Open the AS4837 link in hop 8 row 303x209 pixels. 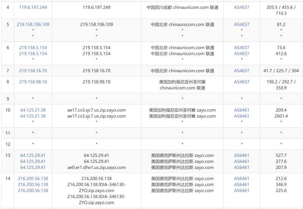click(242, 82)
